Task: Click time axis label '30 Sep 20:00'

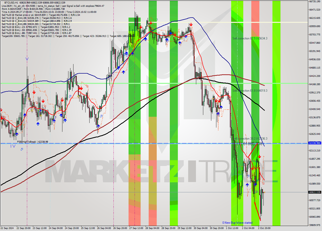Action: (x=217, y=228)
